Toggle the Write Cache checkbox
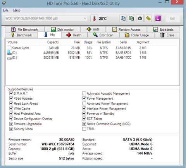This screenshot has height=168, width=186. coord(11,108)
